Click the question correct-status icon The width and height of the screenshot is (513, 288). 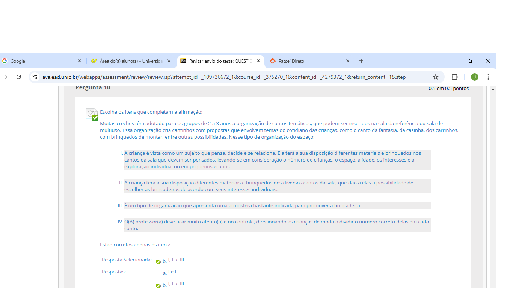pos(92,114)
